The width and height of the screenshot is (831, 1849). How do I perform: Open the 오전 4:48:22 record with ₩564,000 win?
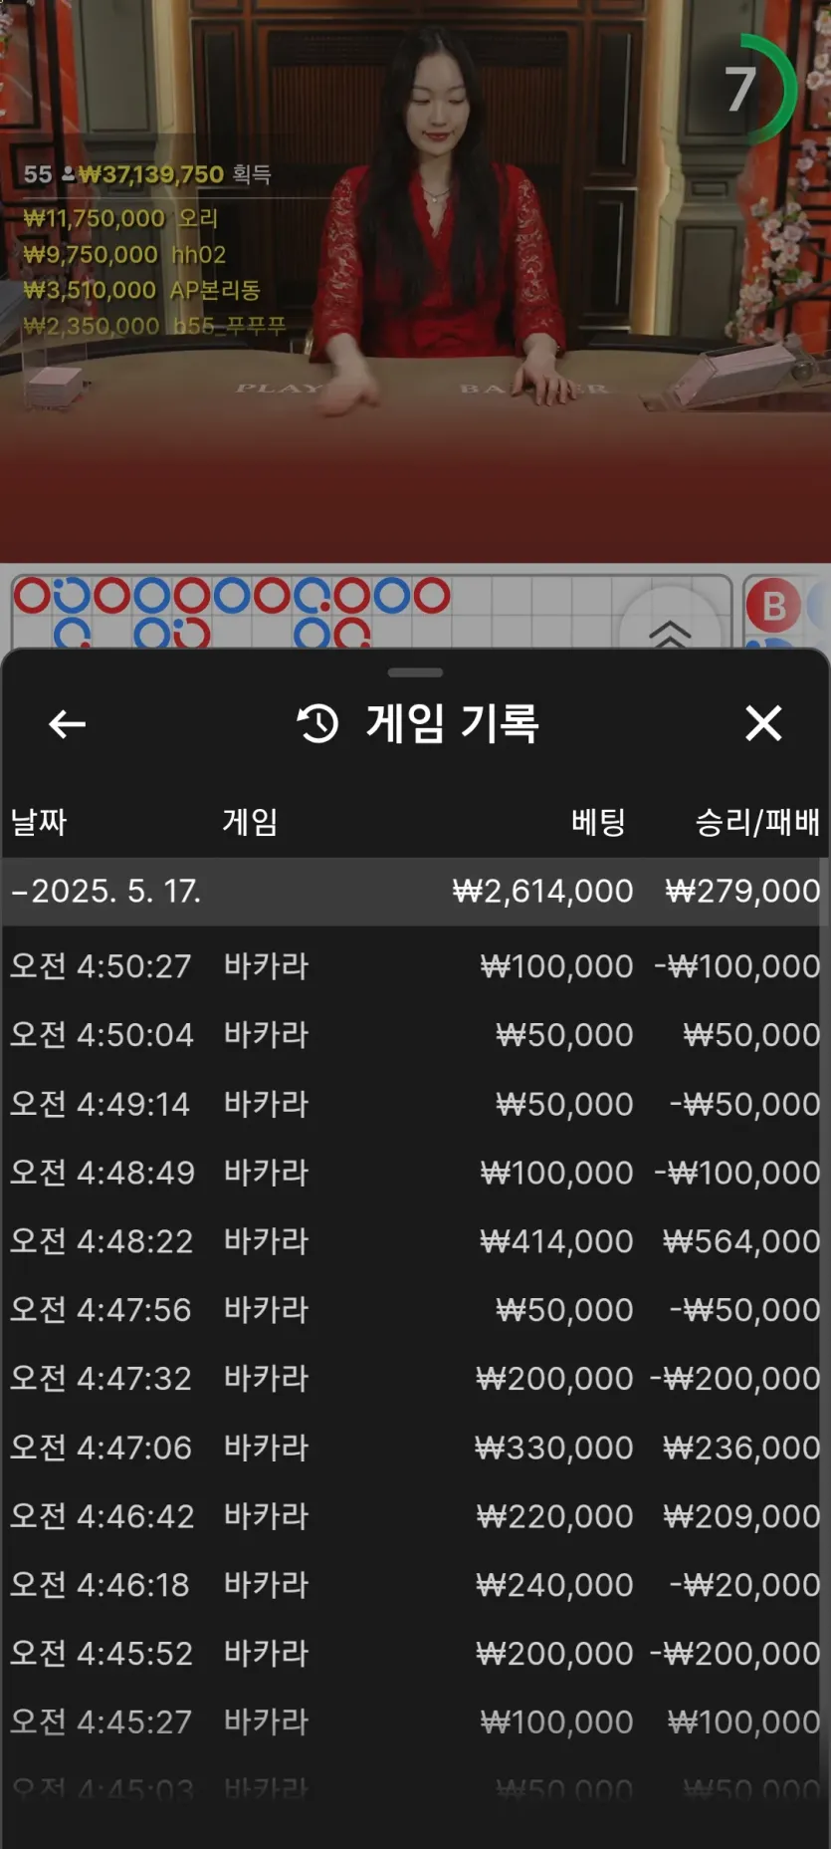coord(415,1240)
